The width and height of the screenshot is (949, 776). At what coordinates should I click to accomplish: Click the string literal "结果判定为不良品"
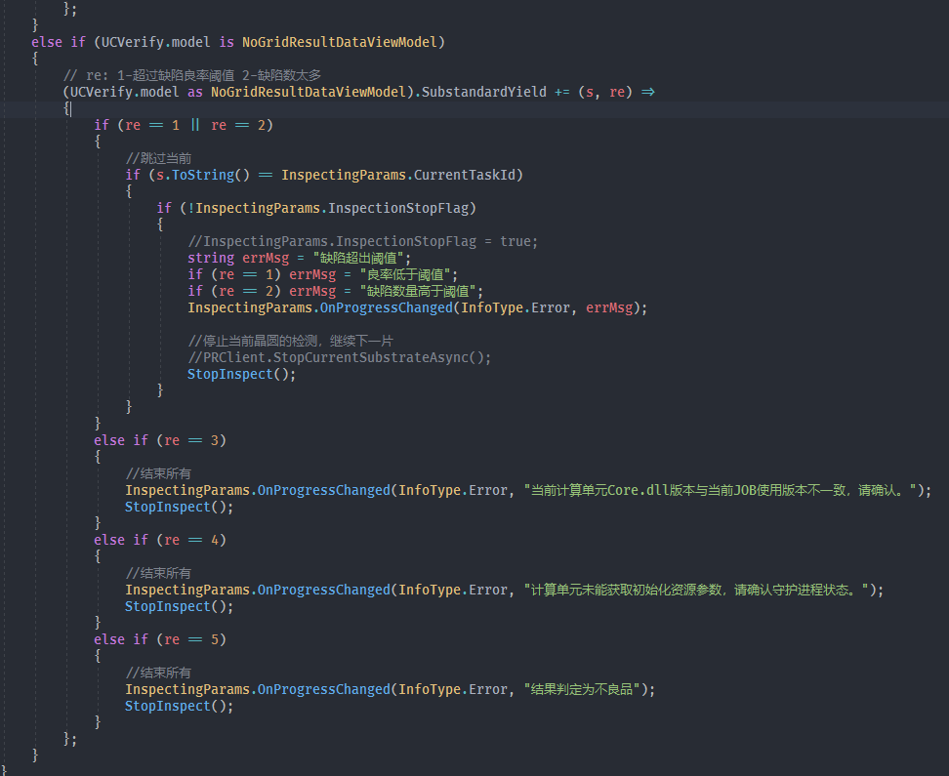click(x=582, y=689)
